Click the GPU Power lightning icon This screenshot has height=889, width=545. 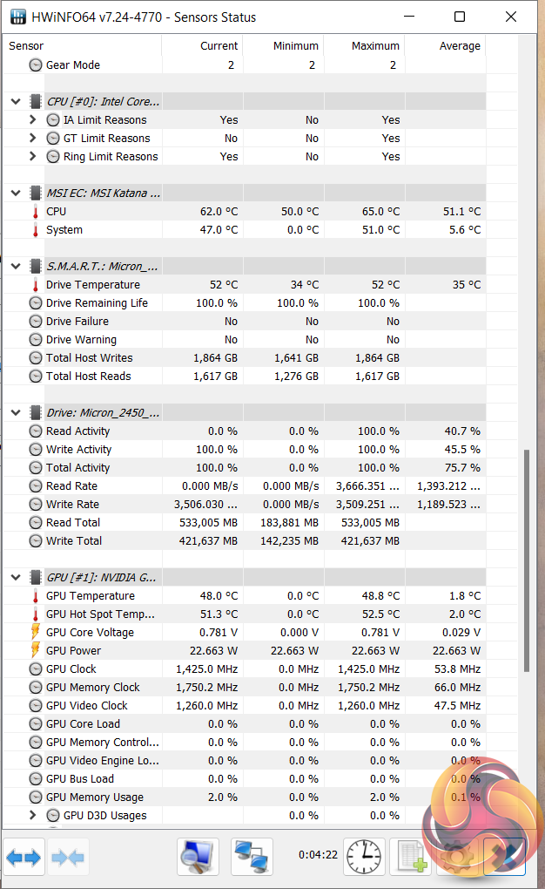[36, 651]
